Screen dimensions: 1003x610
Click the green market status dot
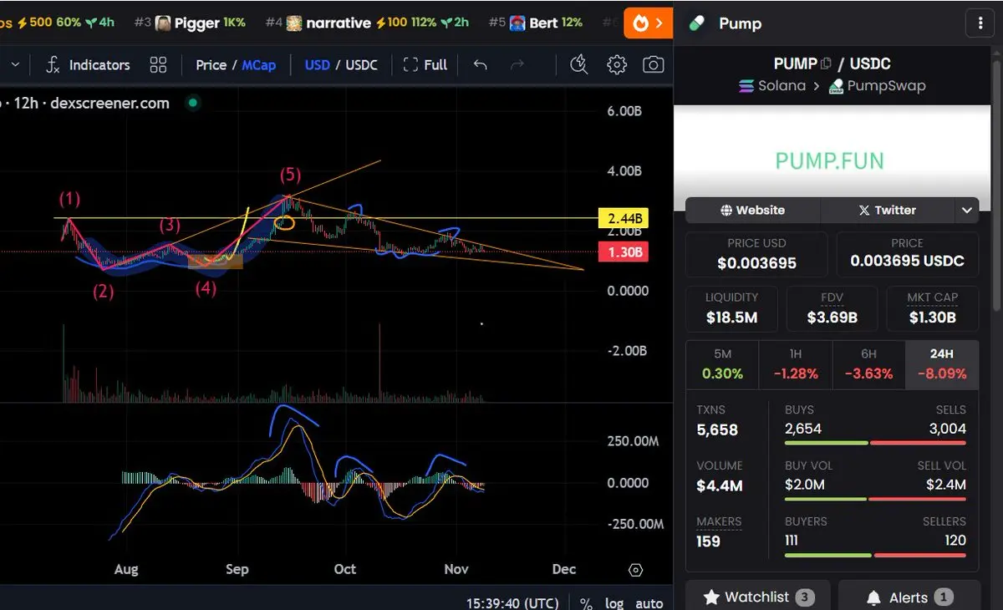tap(193, 103)
